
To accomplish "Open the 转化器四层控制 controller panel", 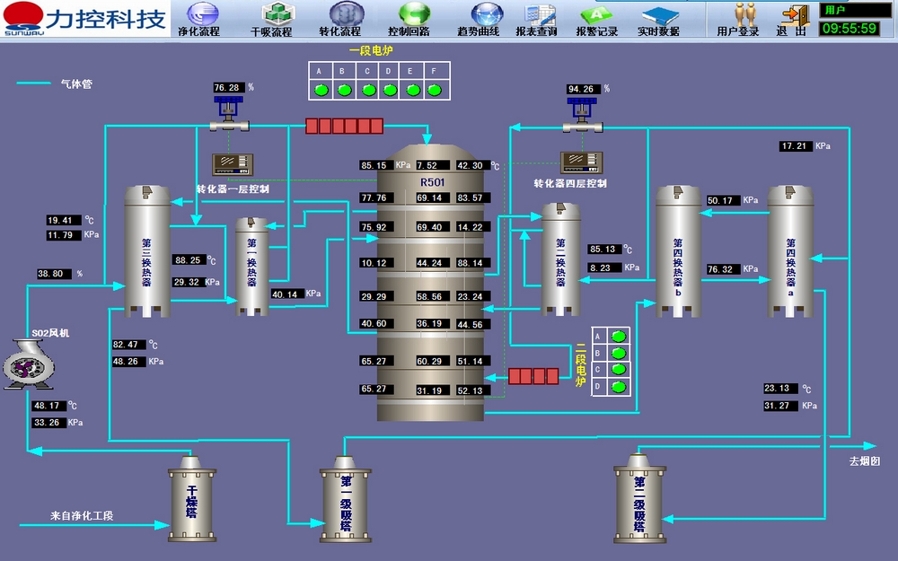I will tap(582, 162).
